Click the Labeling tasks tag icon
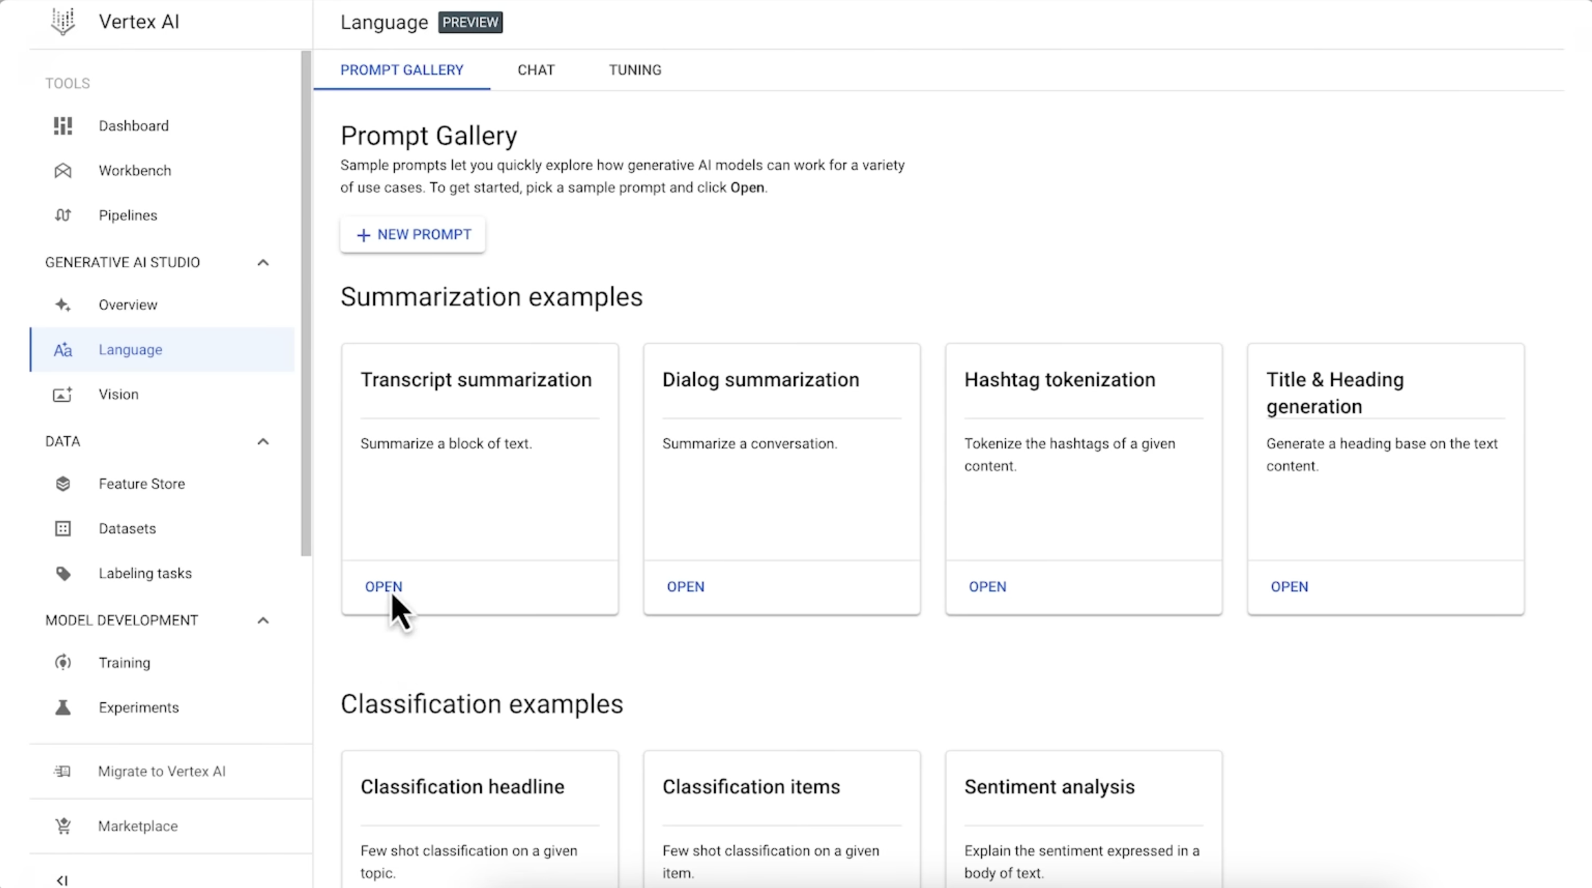 tap(63, 572)
